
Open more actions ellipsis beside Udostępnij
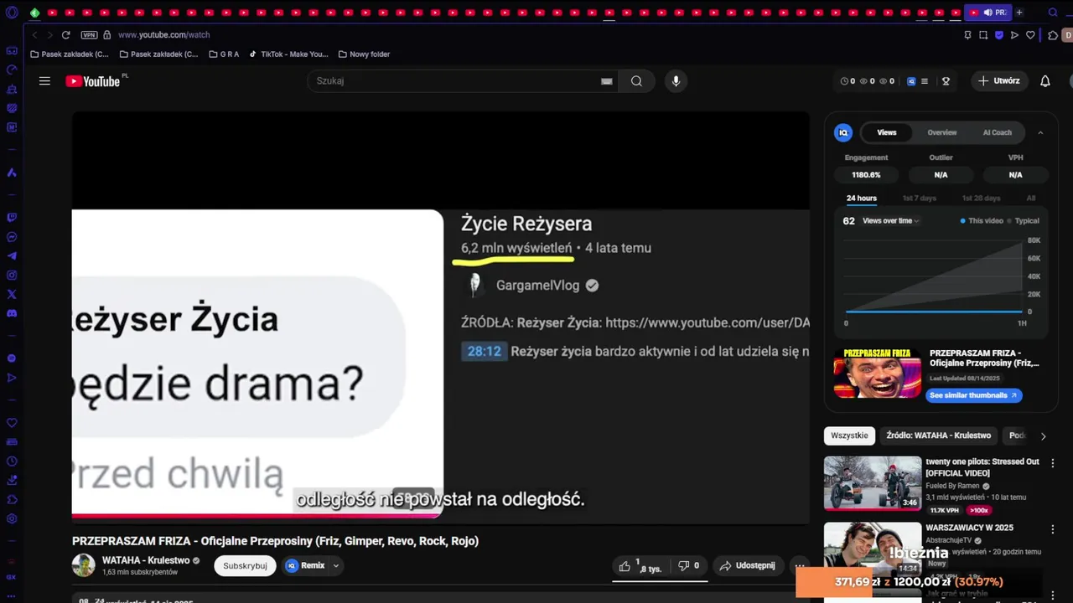click(x=800, y=566)
